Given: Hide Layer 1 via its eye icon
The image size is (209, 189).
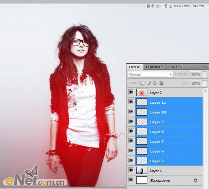Looking at the screenshot, I should click(x=131, y=170).
